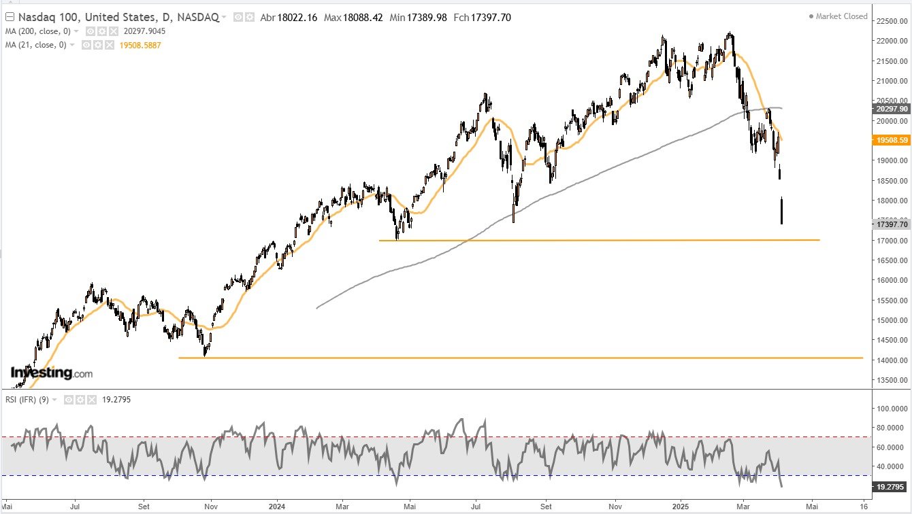The image size is (912, 514).
Task: Select the orange 19508.59 price label
Action: pyautogui.click(x=892, y=139)
